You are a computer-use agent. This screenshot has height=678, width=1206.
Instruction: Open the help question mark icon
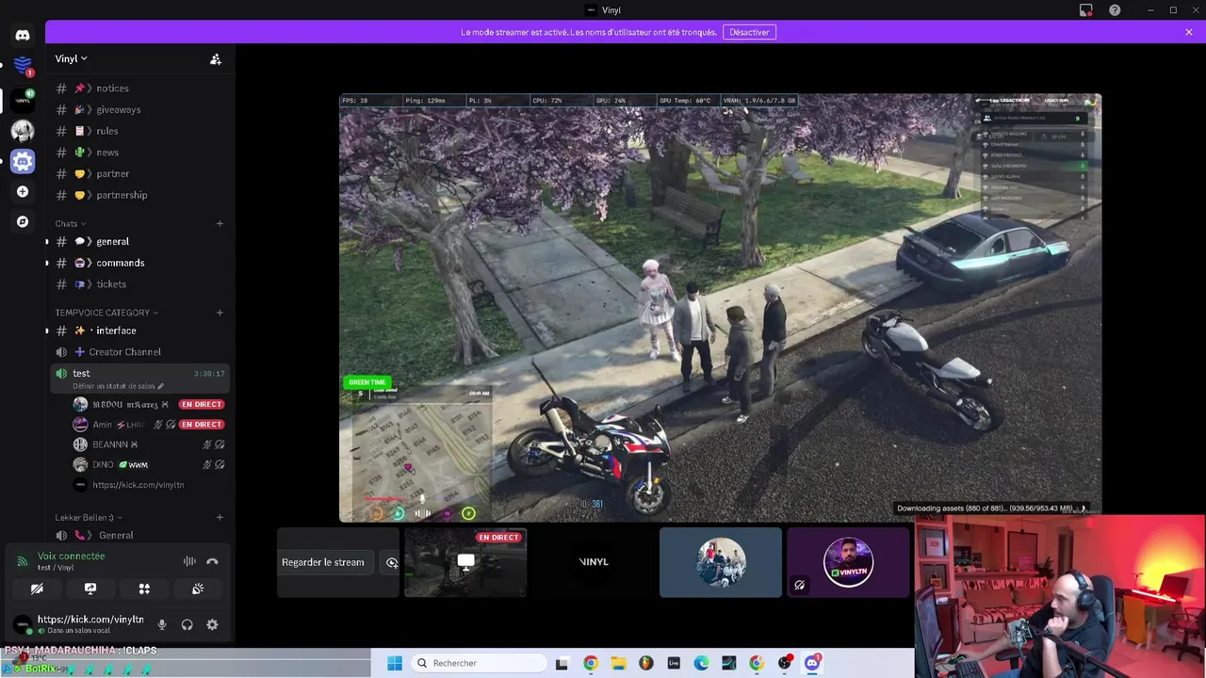click(x=1115, y=10)
